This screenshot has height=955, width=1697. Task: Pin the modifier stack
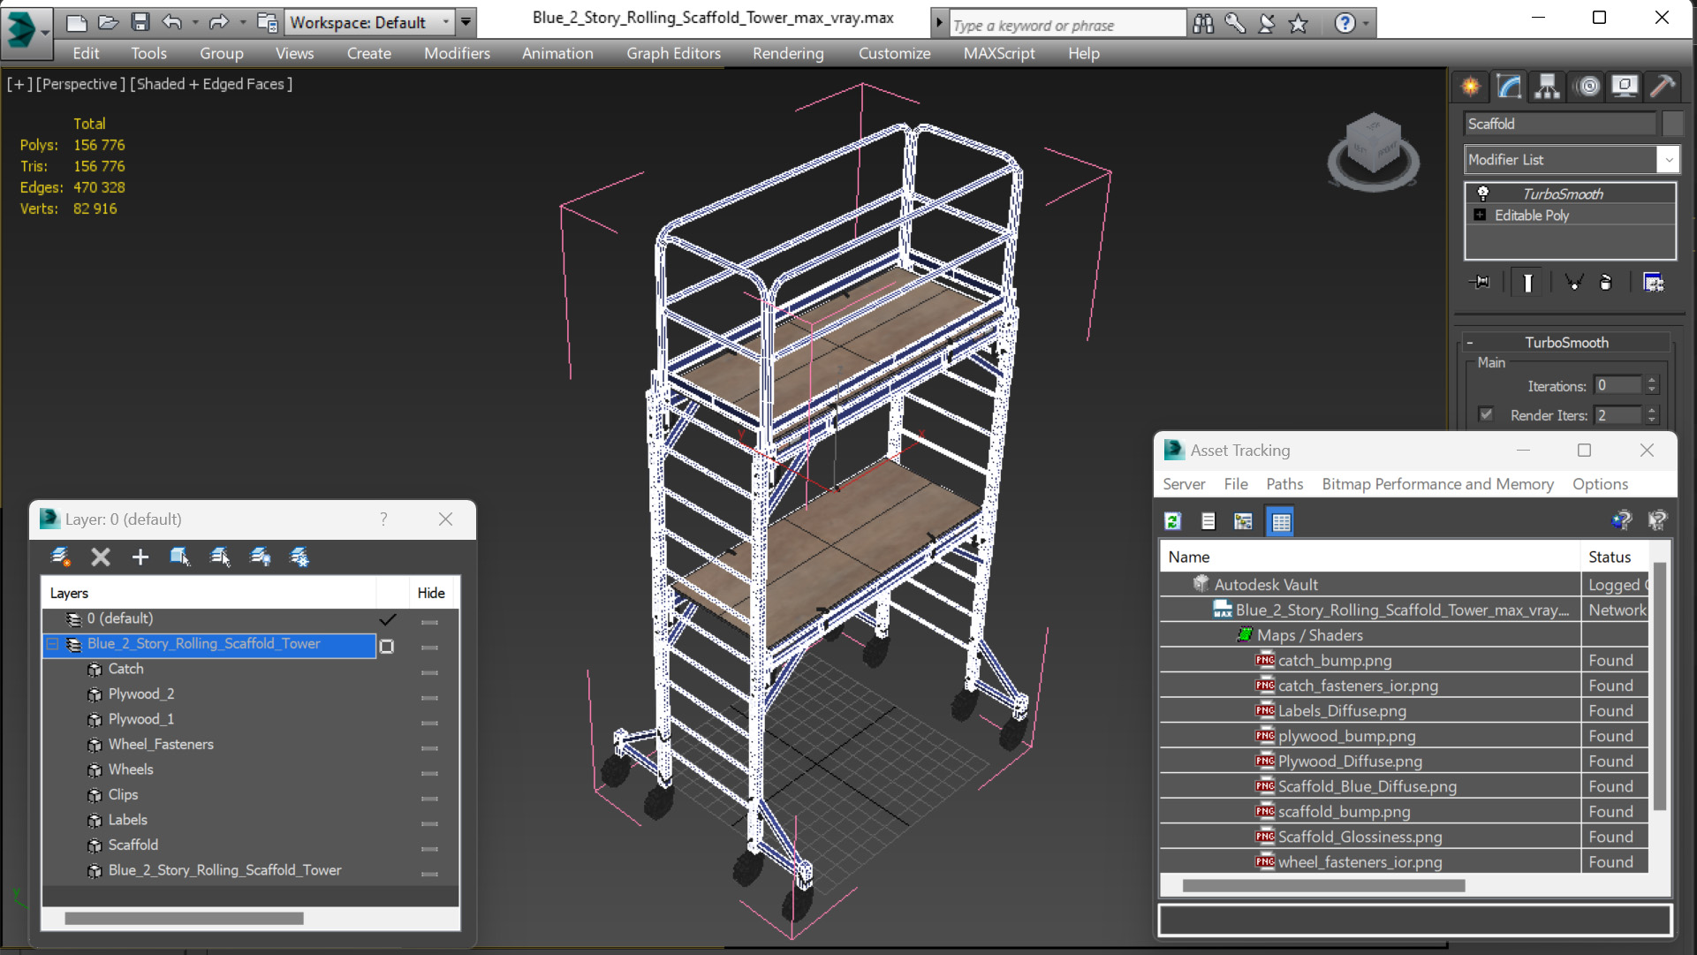pyautogui.click(x=1481, y=282)
